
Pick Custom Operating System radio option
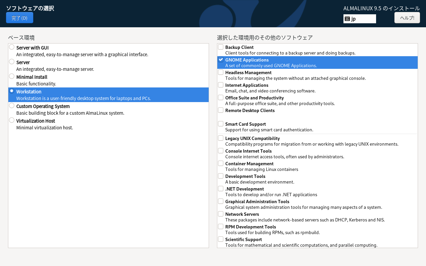pyautogui.click(x=12, y=106)
